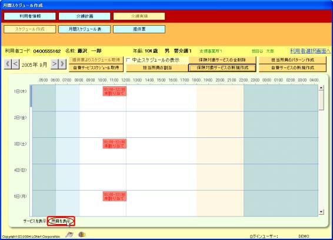This screenshot has height=240, width=333.
Task: Click the vertical scrollbar thumb of the schedule
Action: coord(321,100)
